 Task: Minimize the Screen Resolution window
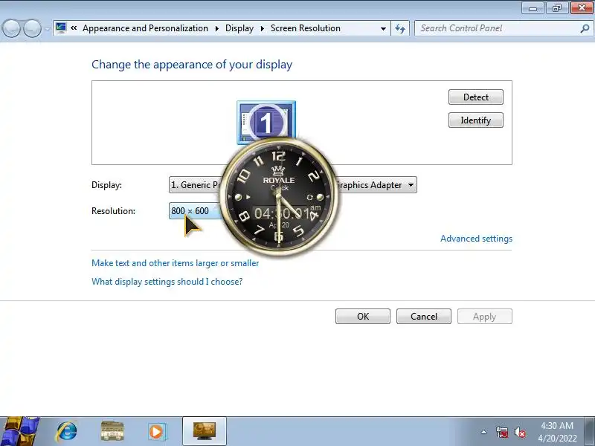(533, 8)
